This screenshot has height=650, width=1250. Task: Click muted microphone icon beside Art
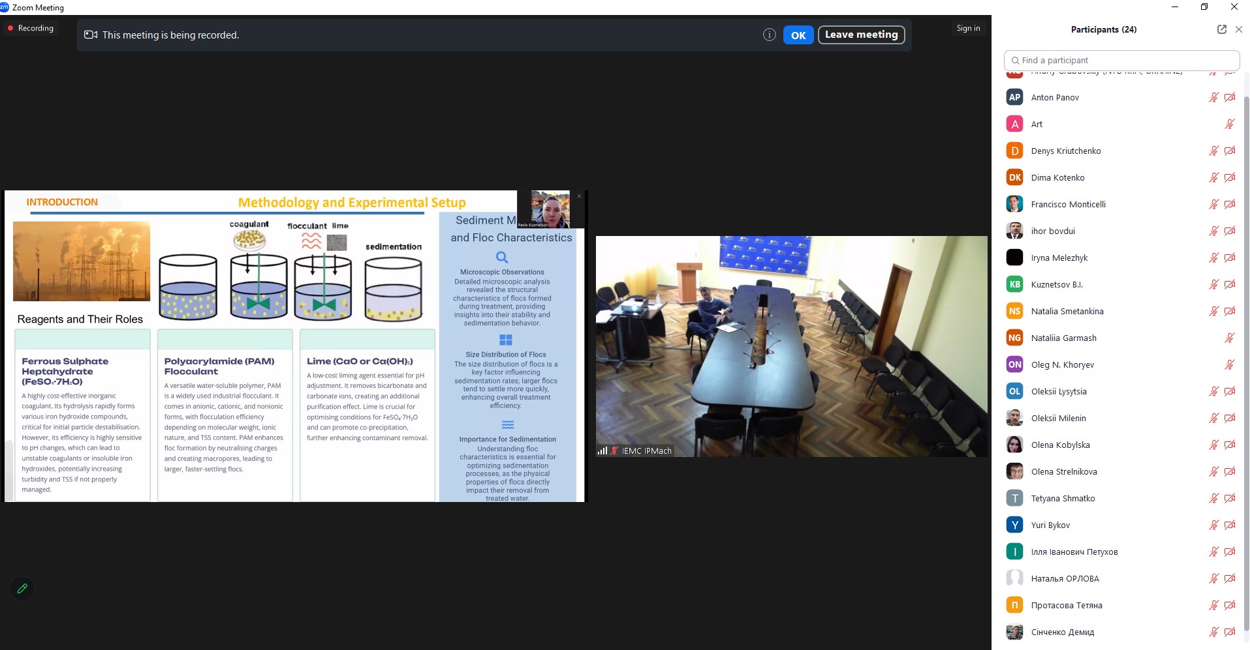tap(1230, 125)
